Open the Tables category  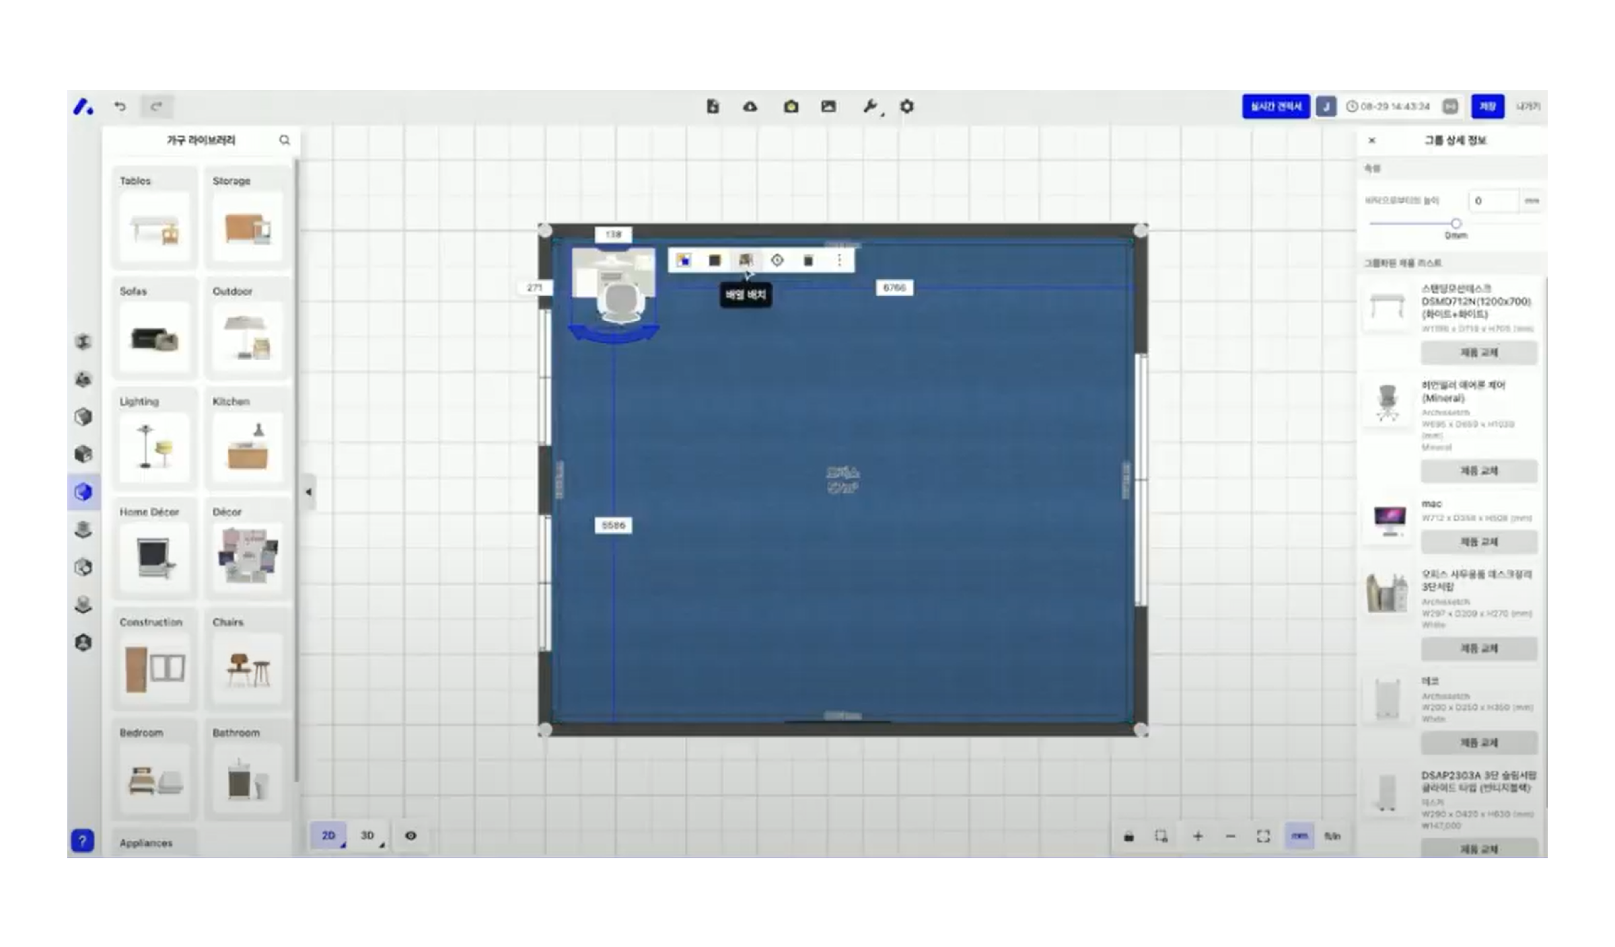(x=155, y=217)
